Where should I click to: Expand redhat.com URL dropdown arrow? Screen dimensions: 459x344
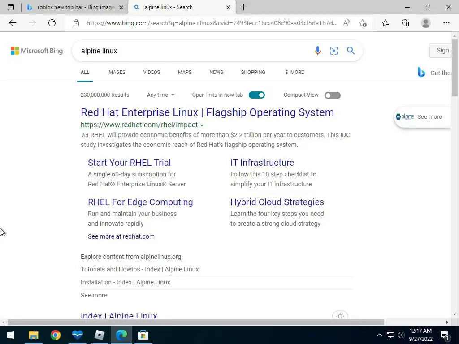tap(202, 125)
